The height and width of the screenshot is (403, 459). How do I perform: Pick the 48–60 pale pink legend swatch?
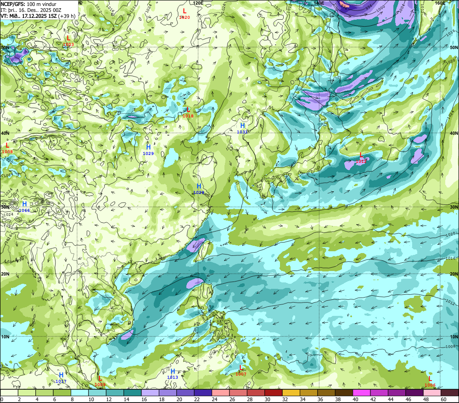(432, 392)
